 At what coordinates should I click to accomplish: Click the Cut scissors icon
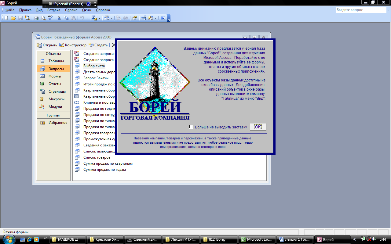59,18
